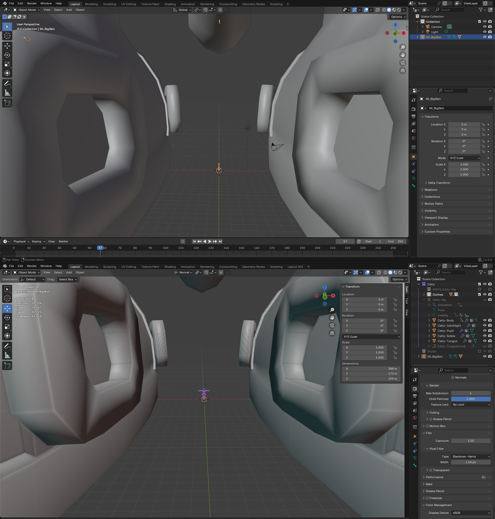Viewport: 495px width, 519px height.
Task: Switch to the Sculpting workspace tab at top
Action: (x=109, y=4)
